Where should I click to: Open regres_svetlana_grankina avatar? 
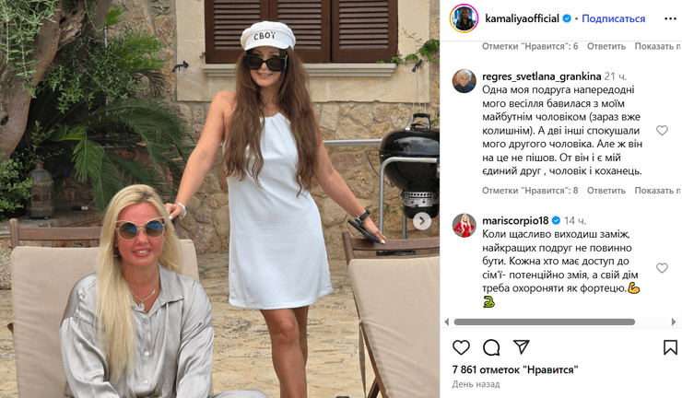click(464, 81)
